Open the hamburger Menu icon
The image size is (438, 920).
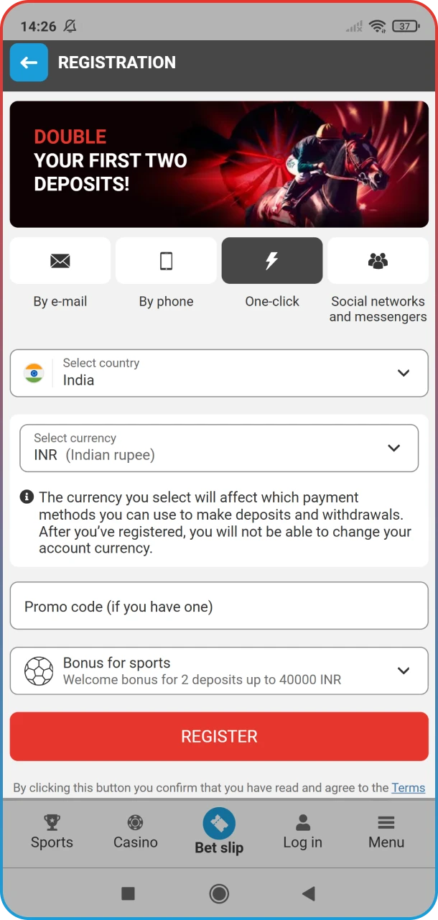click(386, 822)
